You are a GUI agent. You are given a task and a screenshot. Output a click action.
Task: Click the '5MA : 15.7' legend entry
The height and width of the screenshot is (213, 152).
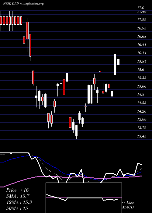coord(18,196)
